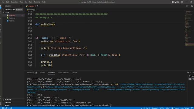The image size is (194, 109).
Task: Toggle secondary side bar layout icon
Action: coord(178,2)
